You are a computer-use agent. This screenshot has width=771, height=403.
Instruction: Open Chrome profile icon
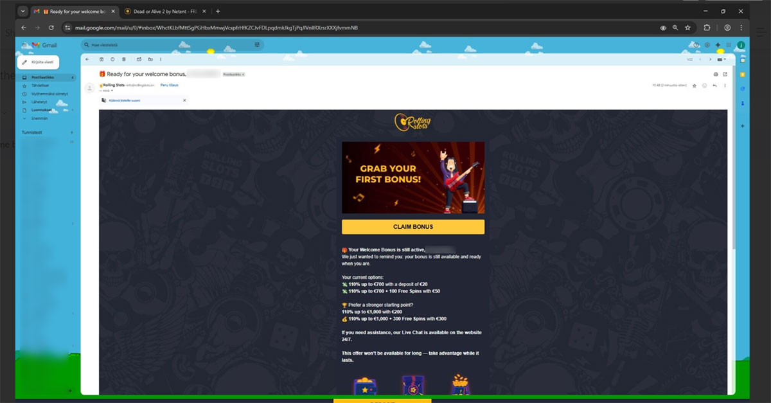[x=727, y=28]
